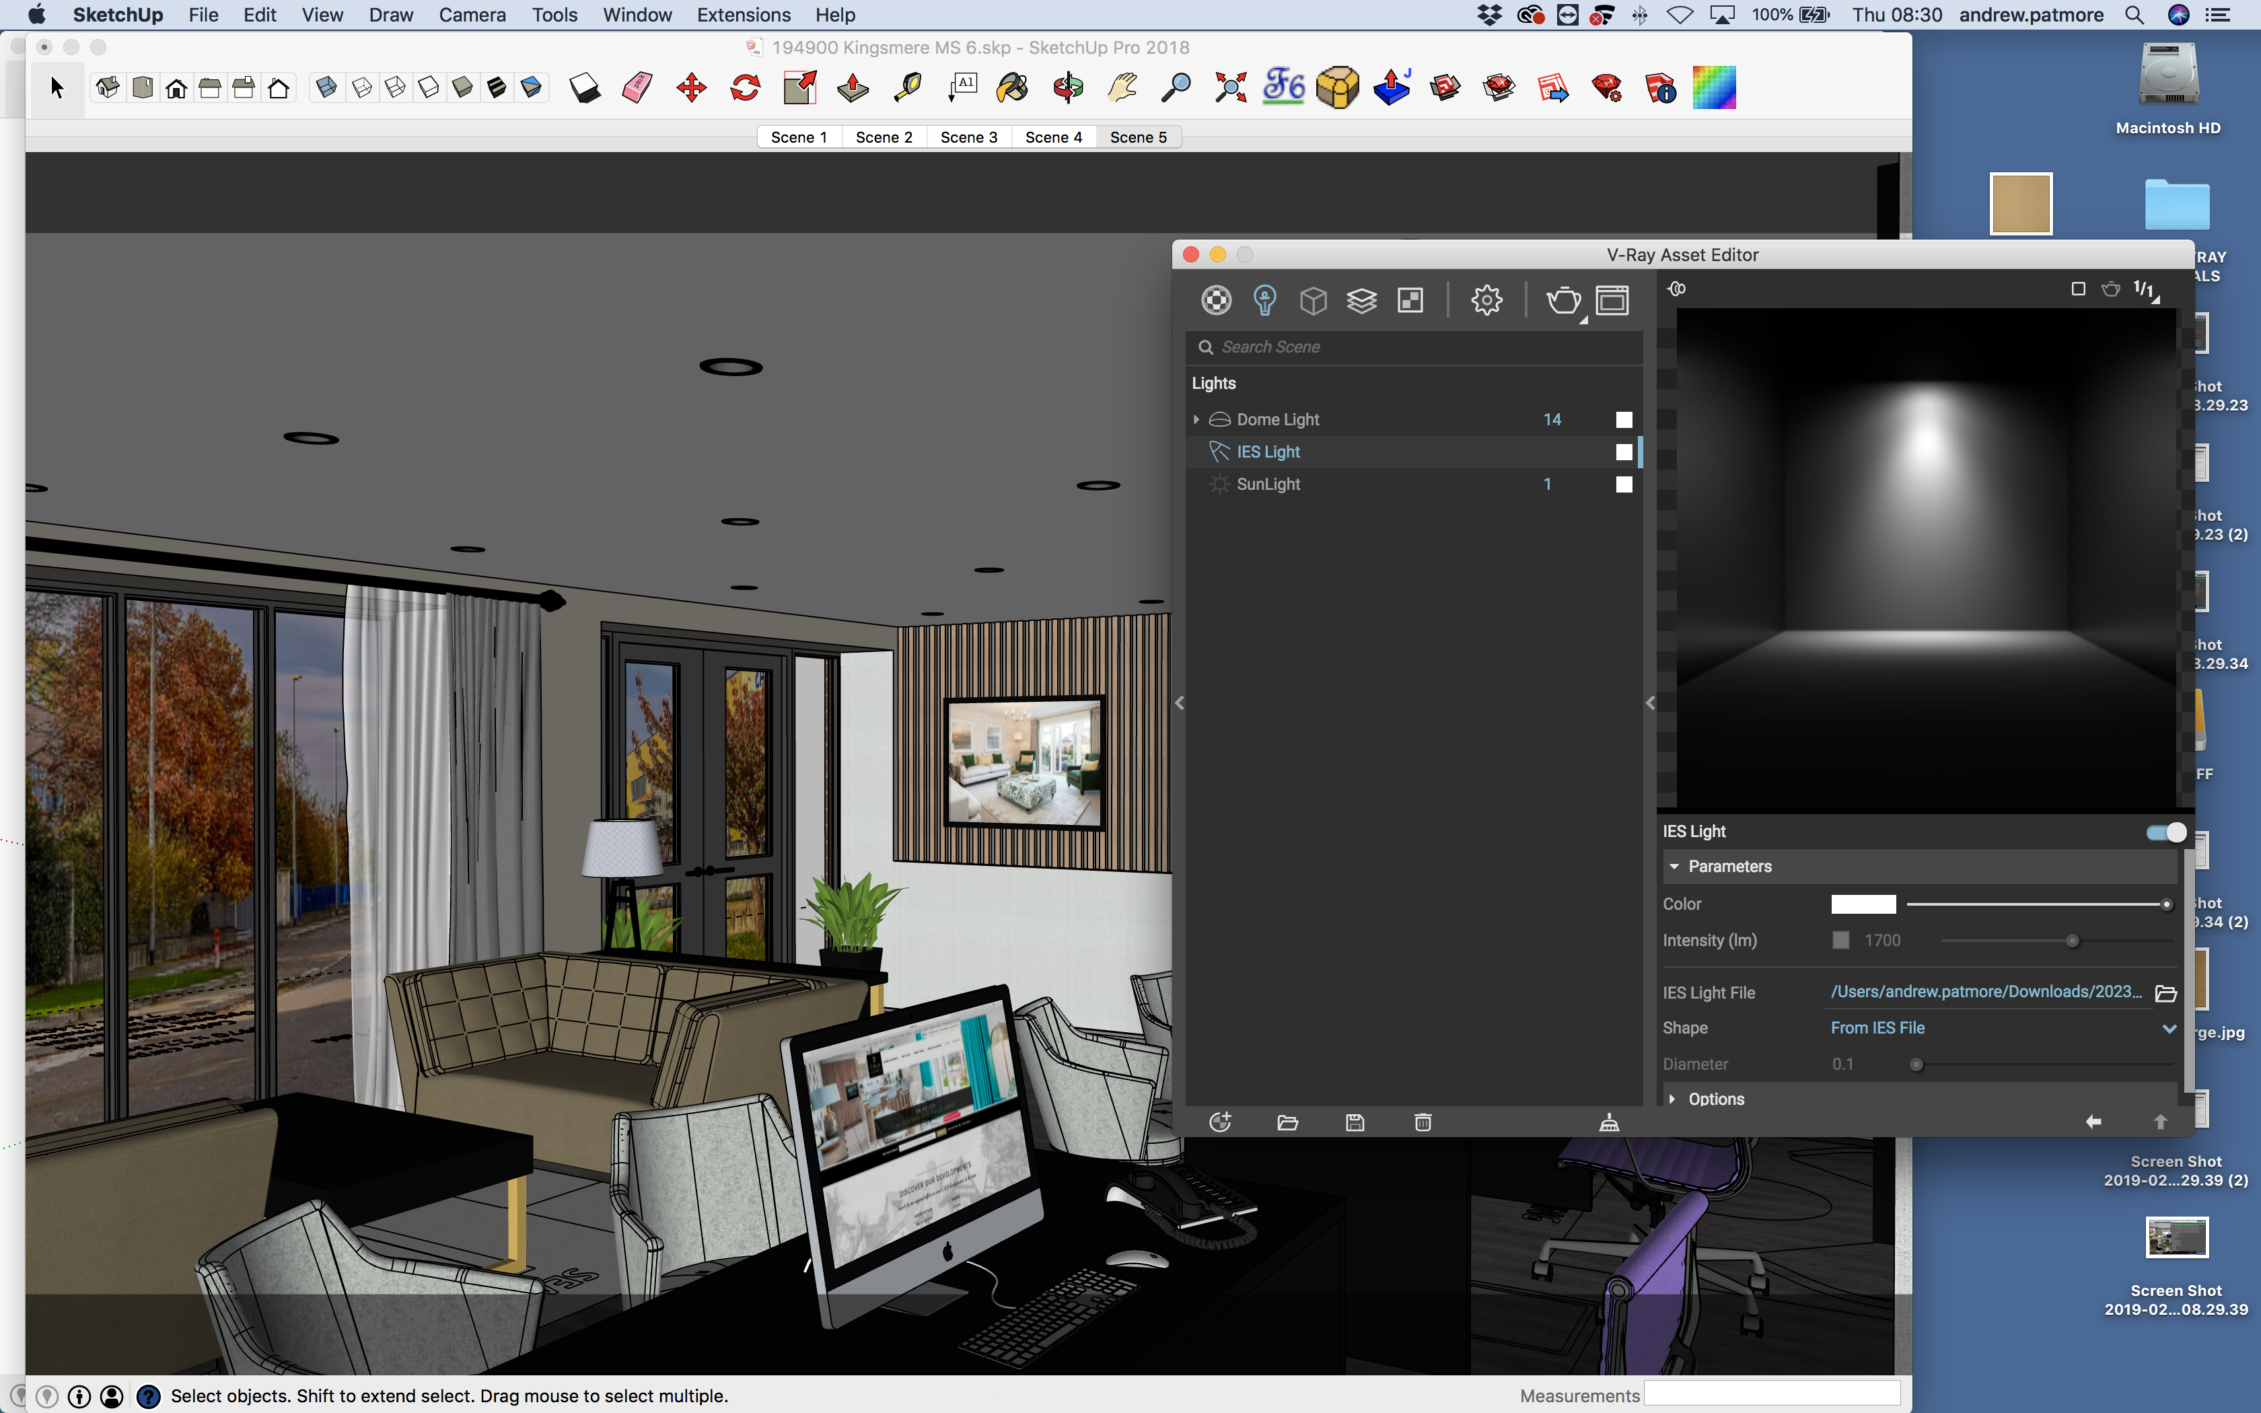This screenshot has height=1413, width=2261.
Task: Select the Render Elements icon in V-Ray
Action: pos(1410,299)
